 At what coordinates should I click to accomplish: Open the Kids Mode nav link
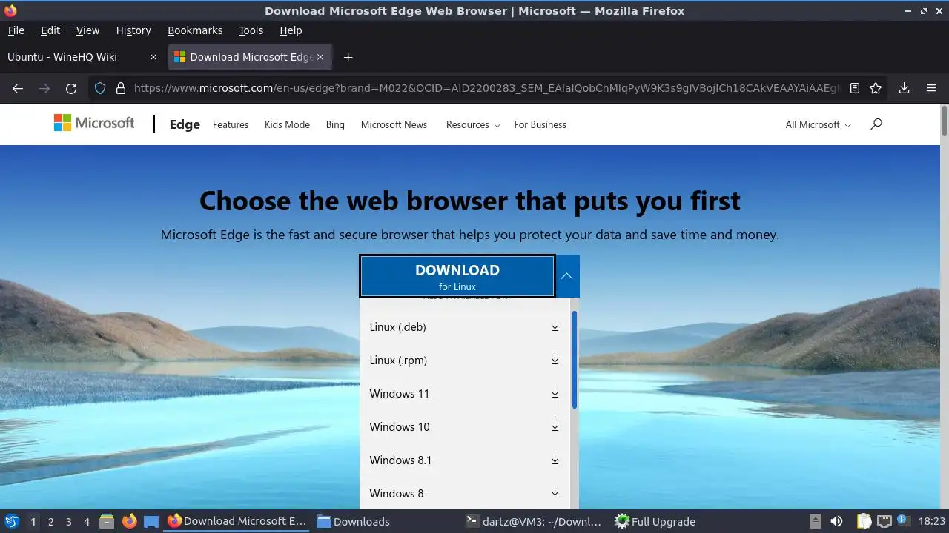coord(287,124)
